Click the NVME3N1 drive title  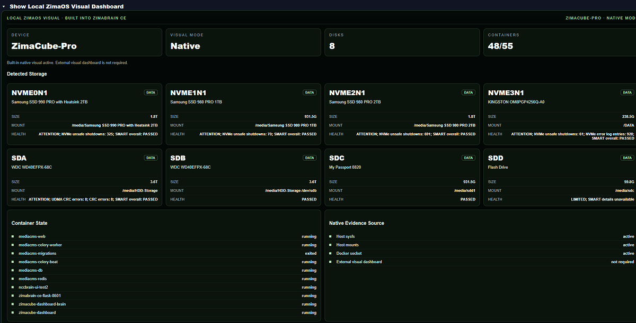point(506,93)
